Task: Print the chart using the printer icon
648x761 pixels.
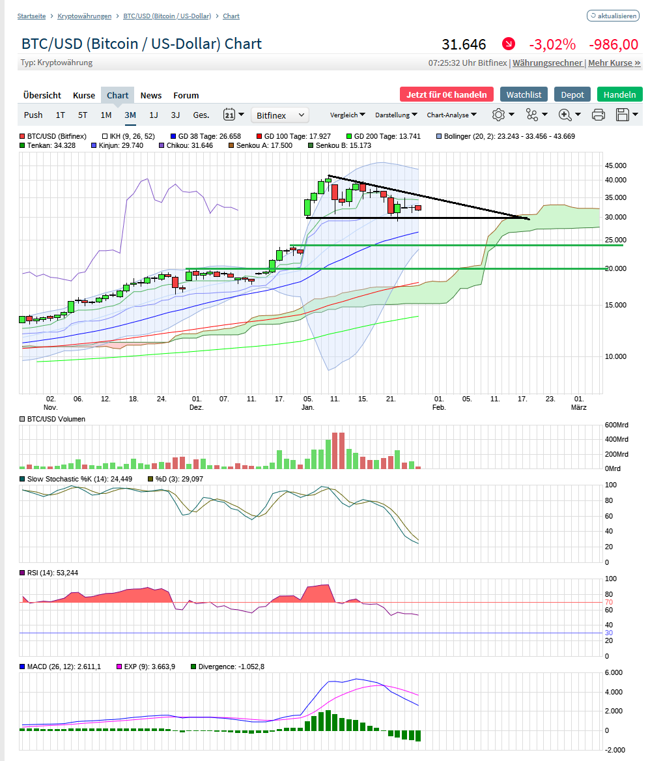Action: 597,115
